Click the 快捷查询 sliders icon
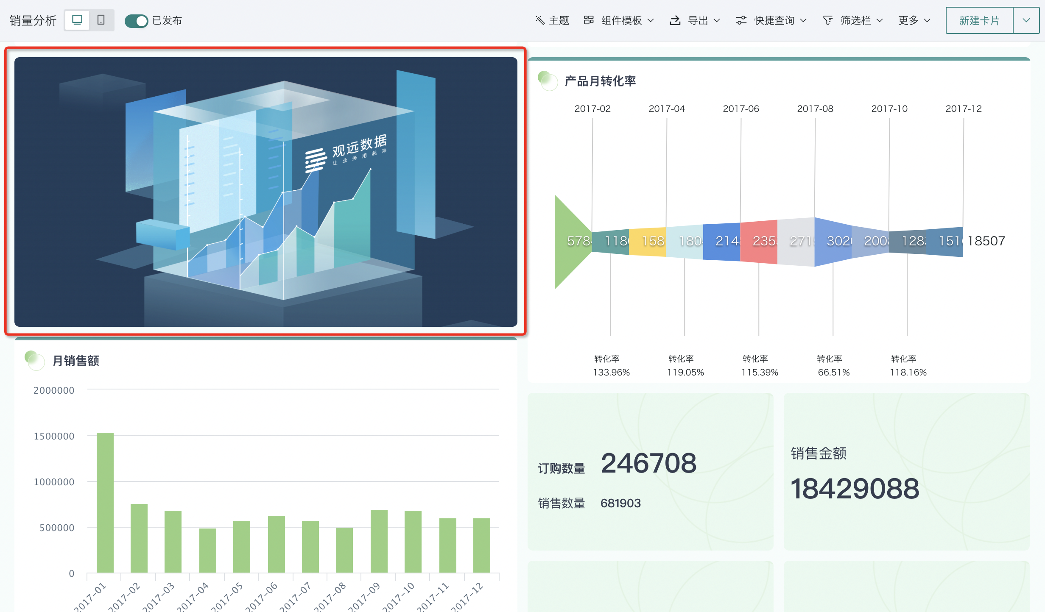This screenshot has width=1045, height=612. [x=741, y=20]
